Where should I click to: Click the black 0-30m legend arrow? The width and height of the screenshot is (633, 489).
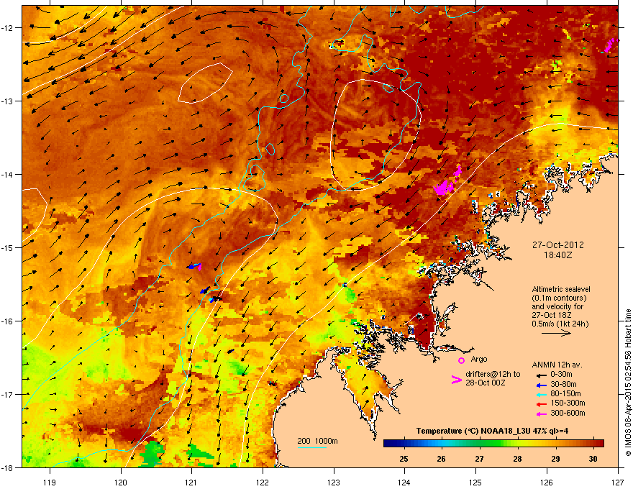click(x=542, y=375)
